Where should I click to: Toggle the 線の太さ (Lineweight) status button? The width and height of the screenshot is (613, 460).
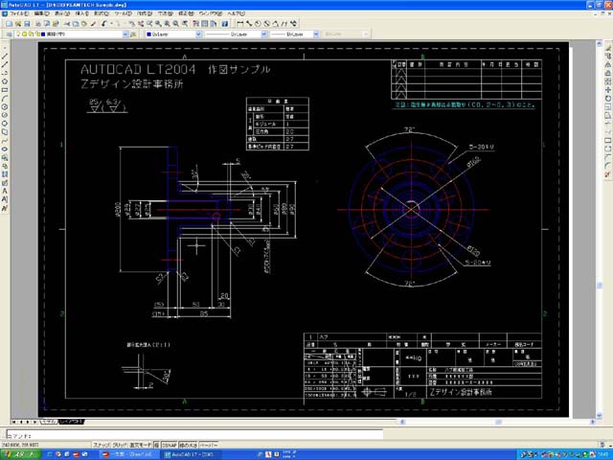189,445
